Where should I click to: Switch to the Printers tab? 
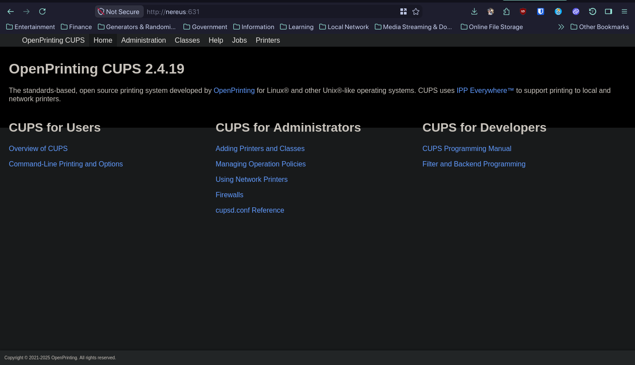click(x=268, y=40)
